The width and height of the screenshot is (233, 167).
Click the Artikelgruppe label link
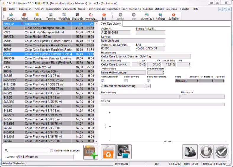point(109,69)
